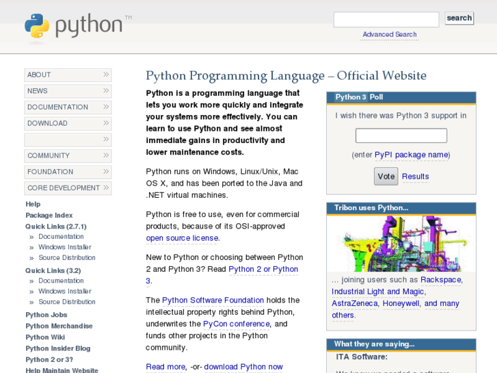The image size is (497, 373).
Task: Open the CORE DEVELOPMENT menu item
Action: point(68,188)
